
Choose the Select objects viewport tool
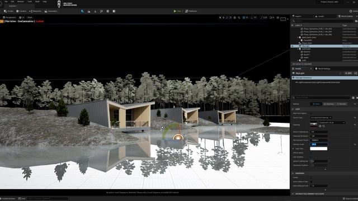[220, 17]
